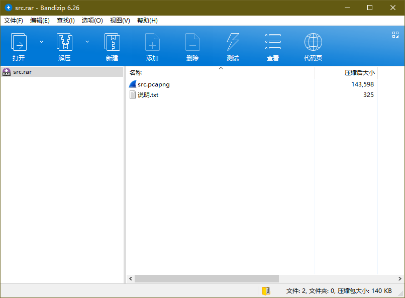This screenshot has height=298, width=405.
Task: Click the src.pcapng Wireshark file icon
Action: tap(133, 84)
